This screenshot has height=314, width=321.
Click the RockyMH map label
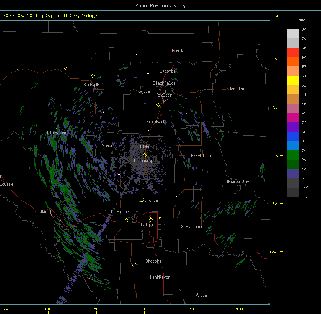(91, 85)
